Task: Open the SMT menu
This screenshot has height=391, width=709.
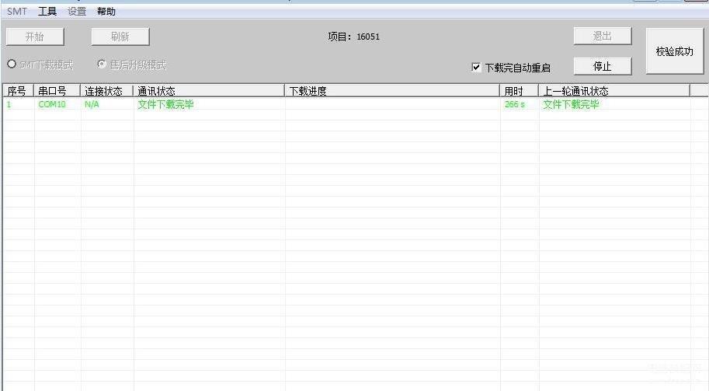Action: pyautogui.click(x=16, y=12)
